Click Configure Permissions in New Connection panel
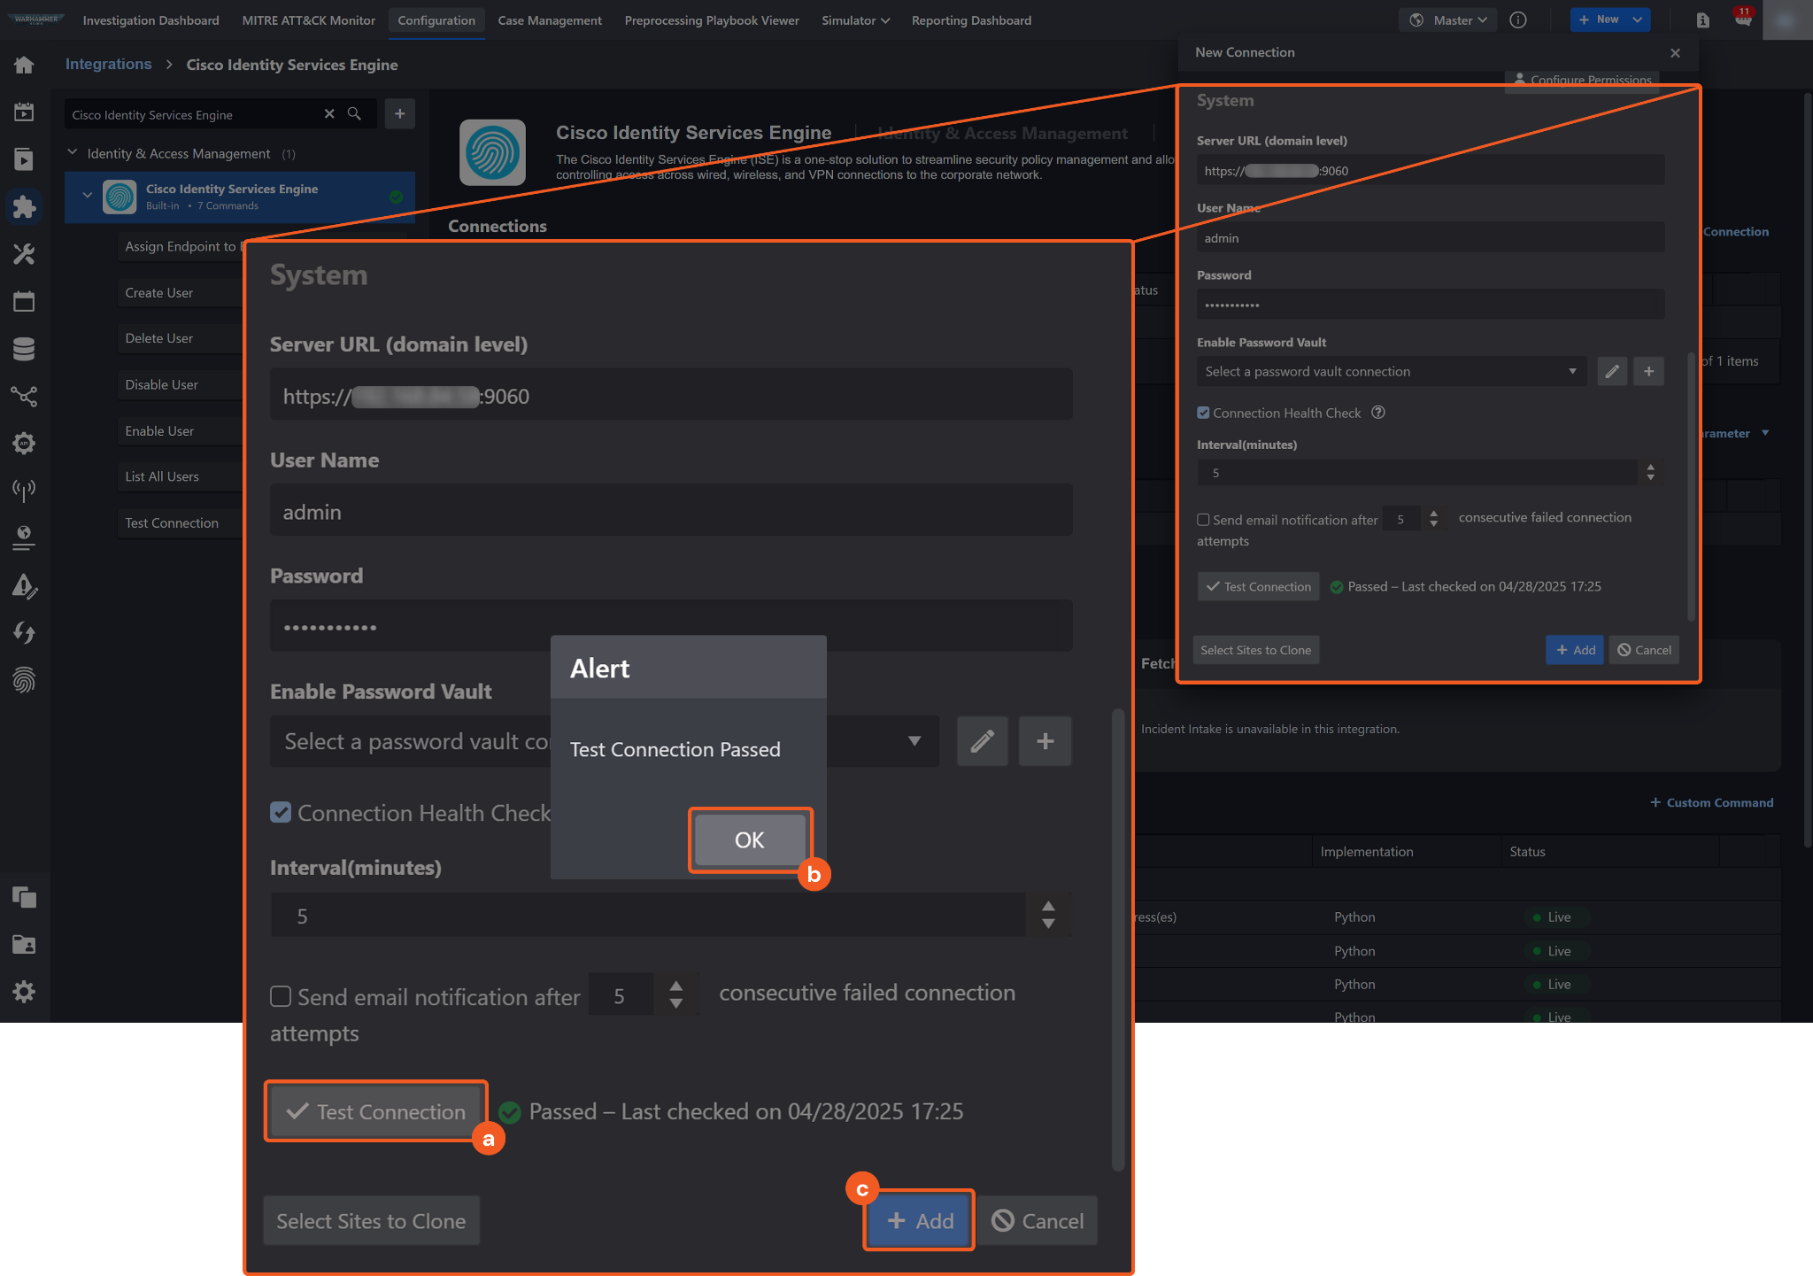 1583,80
